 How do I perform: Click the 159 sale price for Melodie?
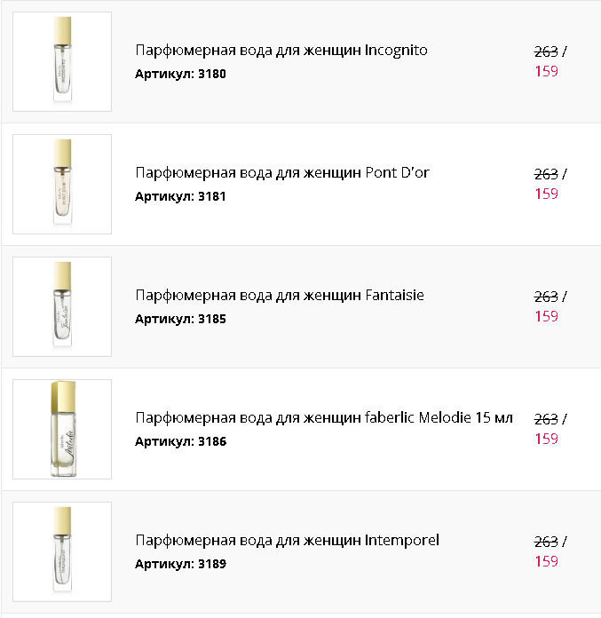[546, 439]
